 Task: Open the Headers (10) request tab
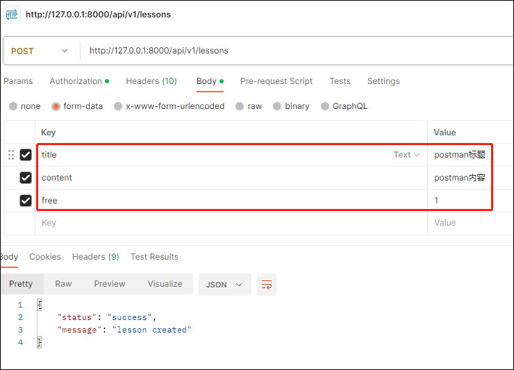tap(151, 81)
